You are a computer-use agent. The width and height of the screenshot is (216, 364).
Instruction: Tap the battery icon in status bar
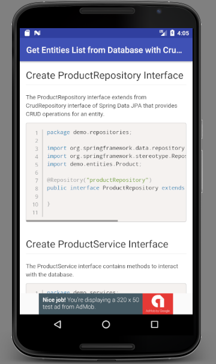(172, 33)
